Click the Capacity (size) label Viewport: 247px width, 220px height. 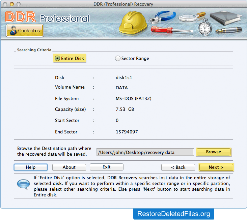[x=70, y=109]
